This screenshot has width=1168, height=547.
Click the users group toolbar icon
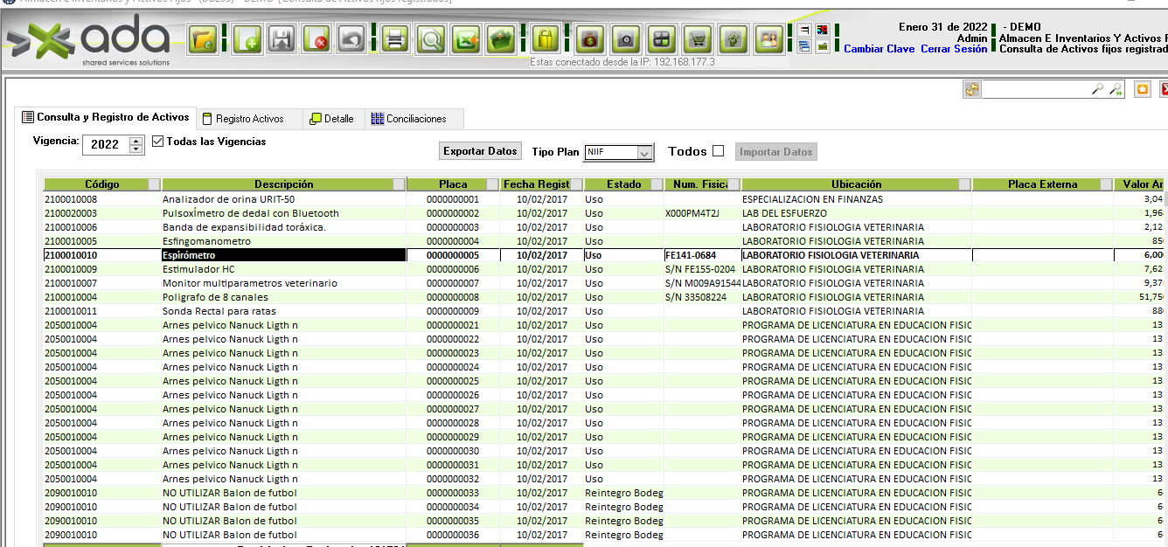pos(768,39)
